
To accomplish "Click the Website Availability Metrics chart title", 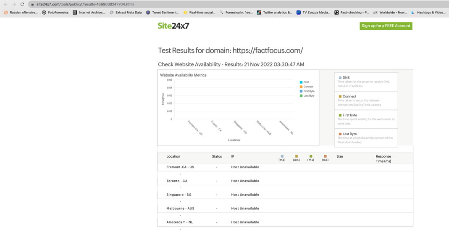I will tap(183, 75).
